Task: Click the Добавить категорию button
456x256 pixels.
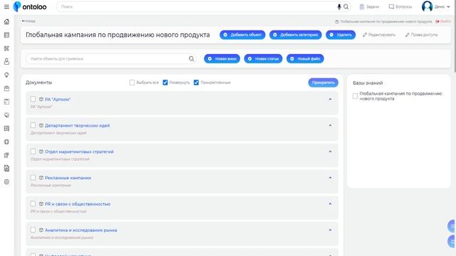Action: click(296, 35)
